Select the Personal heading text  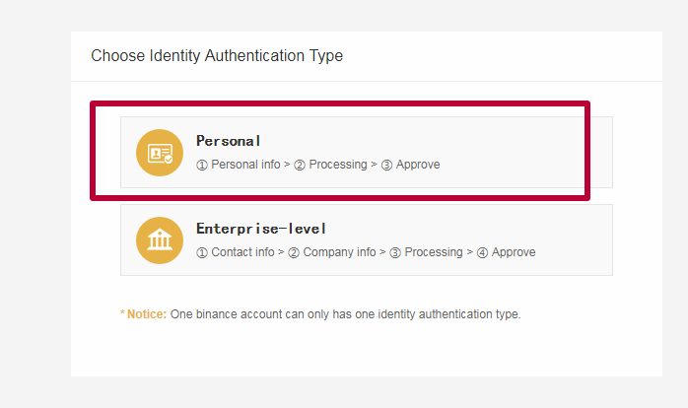tap(228, 141)
